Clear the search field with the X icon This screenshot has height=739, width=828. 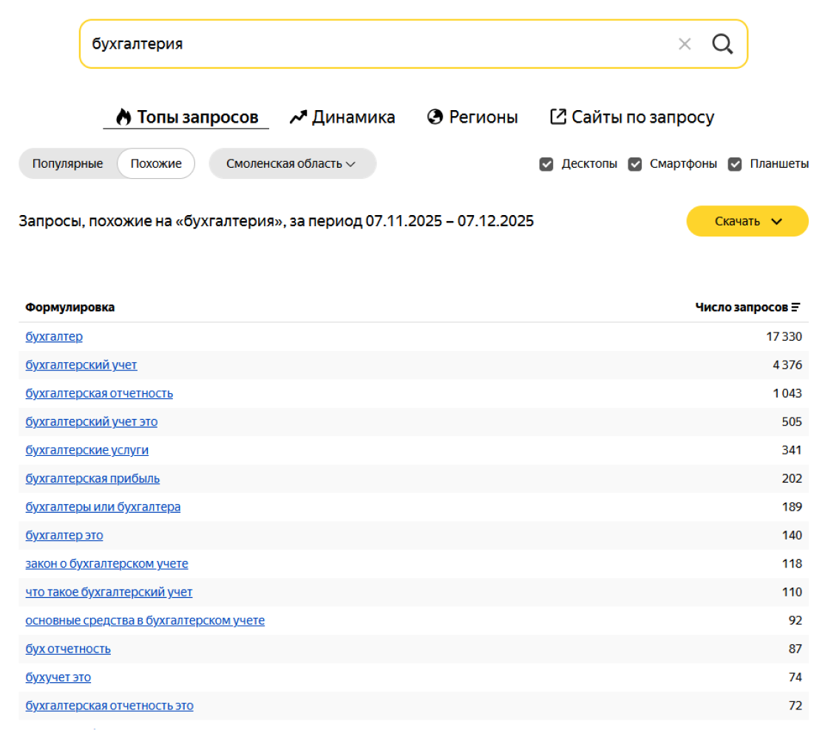coord(685,44)
